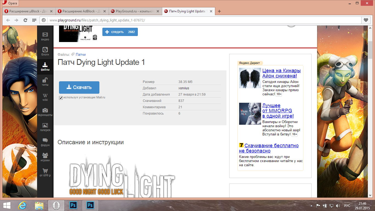Open uploader profile 'xorvius'
Image resolution: width=375 pixels, height=211 pixels.
click(184, 88)
